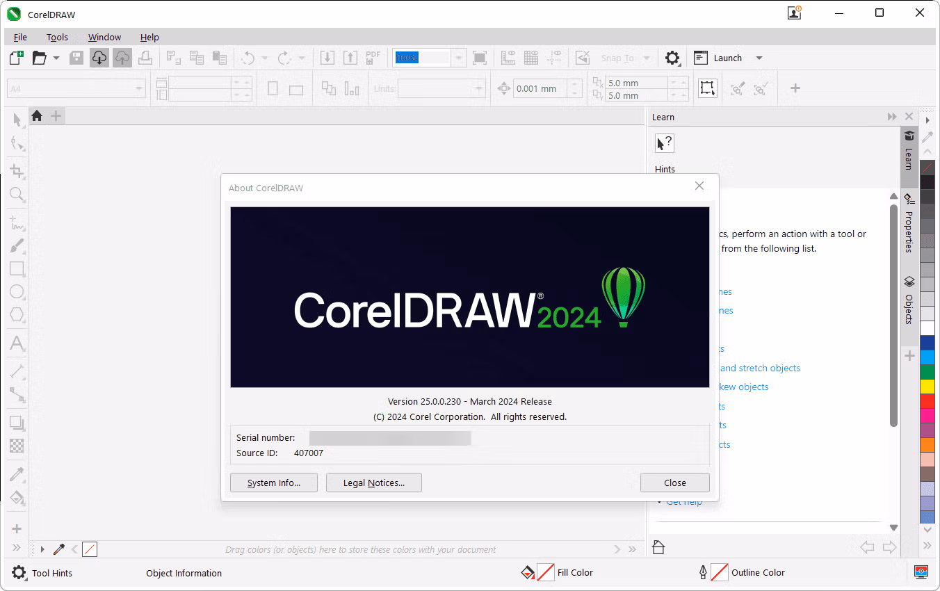Select the Interactive Fill bucket tool
The height and width of the screenshot is (591, 940).
pos(17,498)
